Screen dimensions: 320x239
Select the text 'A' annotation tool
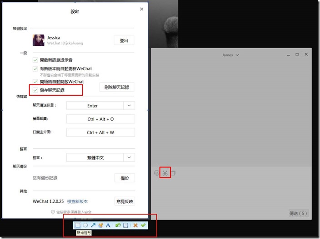(108, 225)
